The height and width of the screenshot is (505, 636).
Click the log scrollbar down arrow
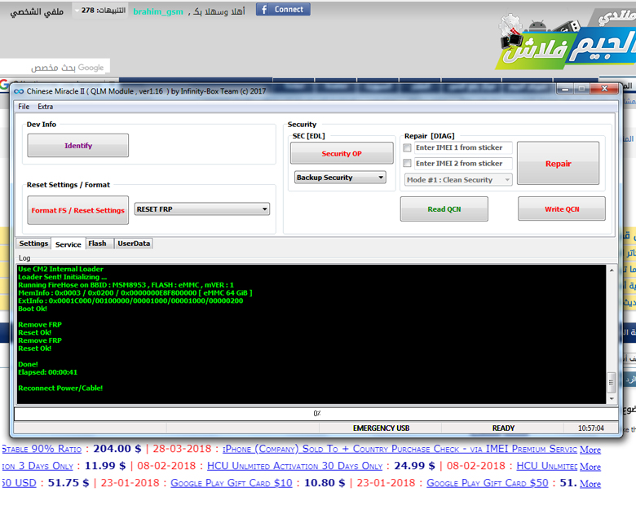(x=612, y=399)
